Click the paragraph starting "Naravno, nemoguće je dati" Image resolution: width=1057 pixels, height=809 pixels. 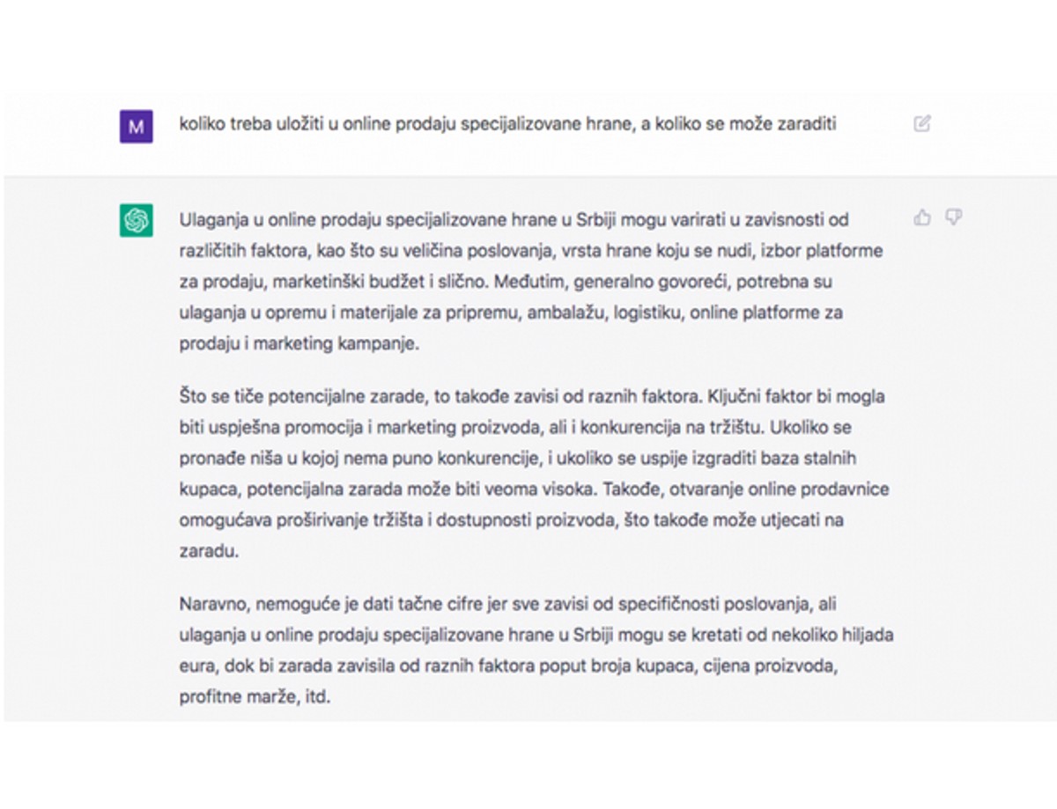pos(536,651)
